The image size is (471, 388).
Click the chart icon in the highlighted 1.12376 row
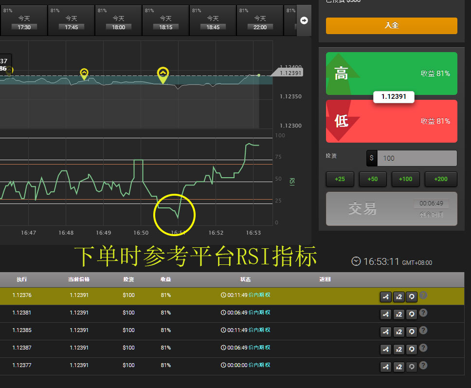point(385,297)
